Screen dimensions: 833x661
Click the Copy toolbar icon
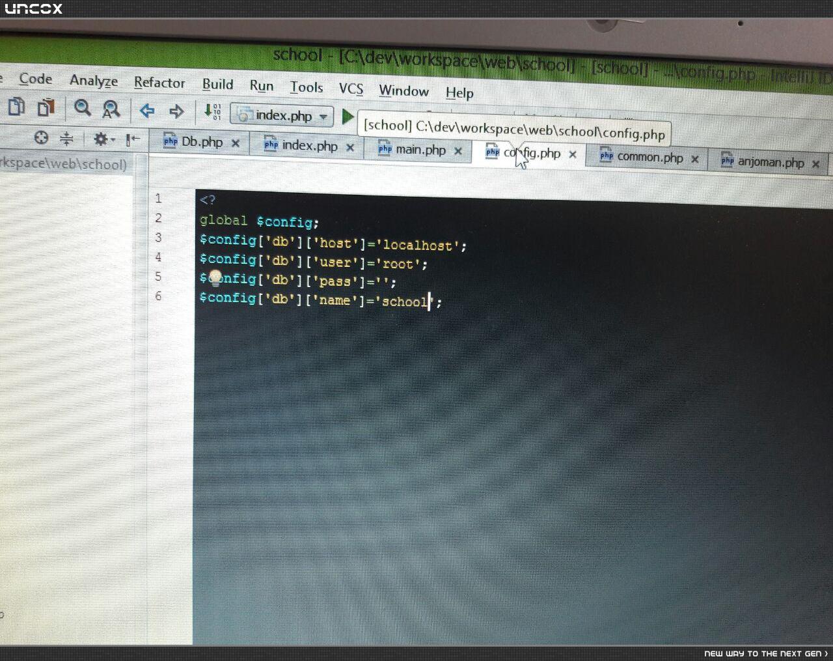[x=16, y=106]
